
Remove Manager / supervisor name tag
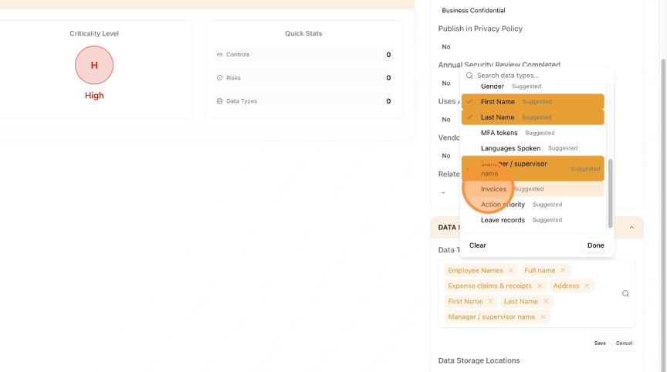pyautogui.click(x=543, y=317)
